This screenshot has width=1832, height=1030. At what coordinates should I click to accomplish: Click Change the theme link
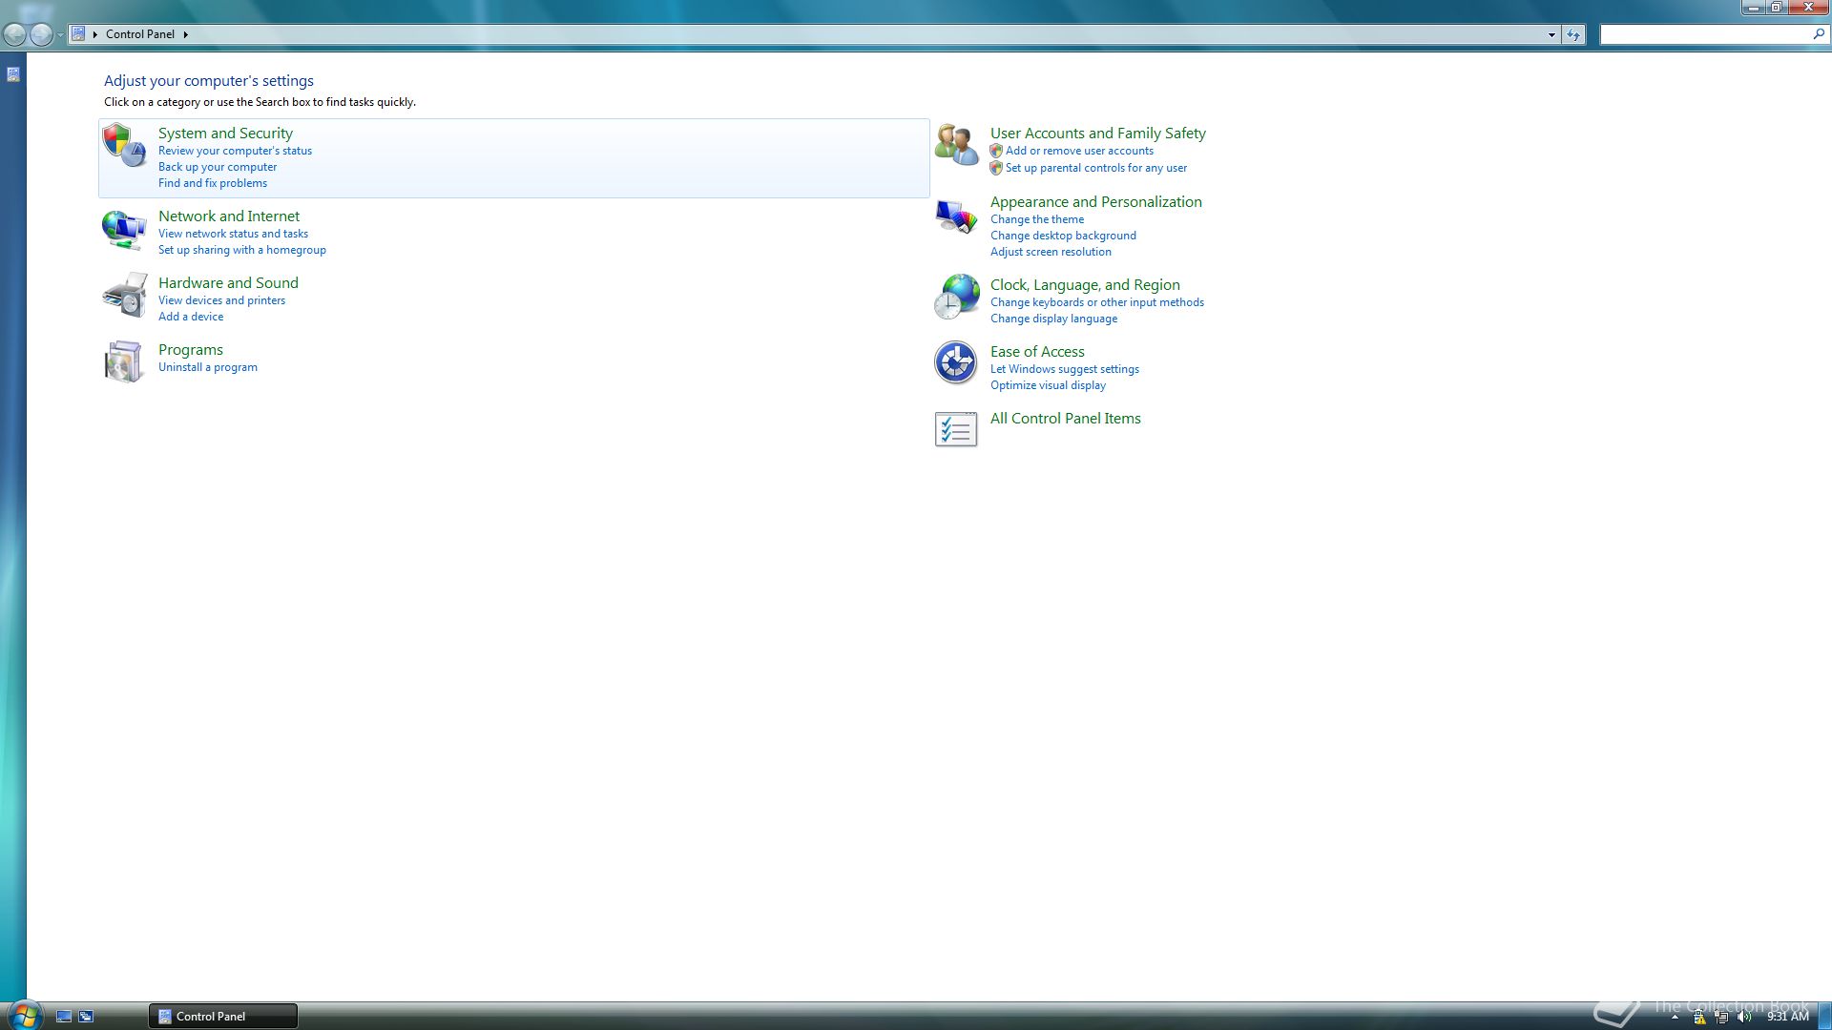(1037, 219)
